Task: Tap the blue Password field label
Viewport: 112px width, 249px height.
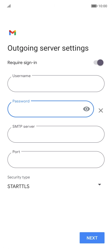Action: [21, 101]
